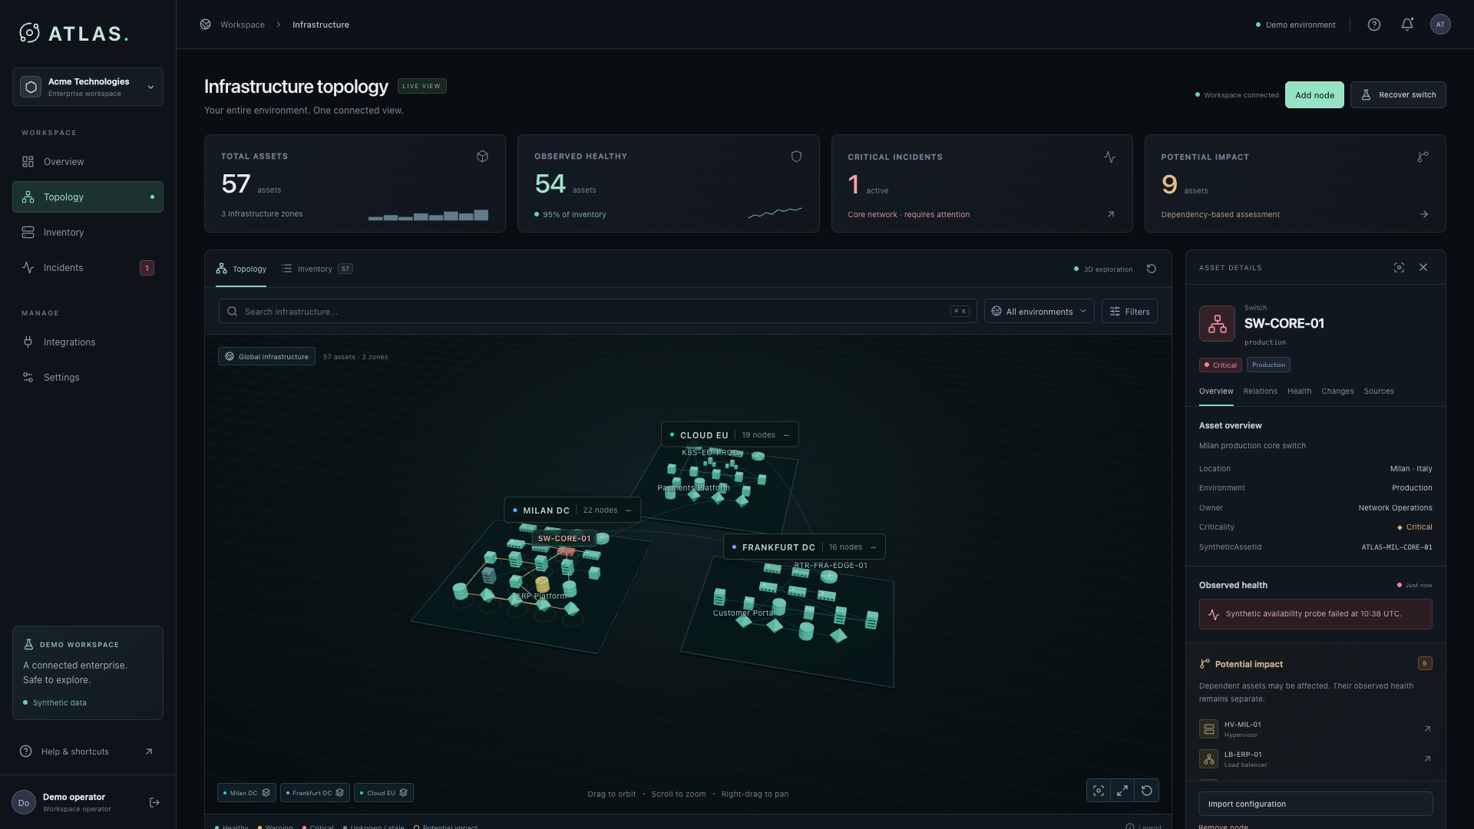This screenshot has height=829, width=1474.
Task: Click Import configuration button
Action: [1315, 804]
